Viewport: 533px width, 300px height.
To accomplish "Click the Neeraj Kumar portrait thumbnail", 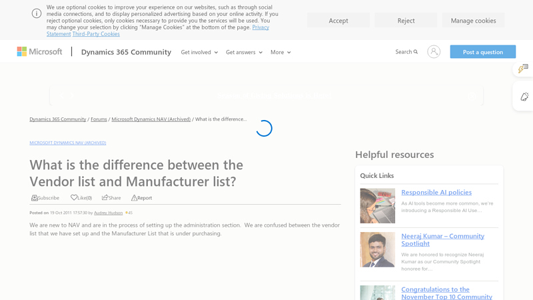I will [377, 249].
